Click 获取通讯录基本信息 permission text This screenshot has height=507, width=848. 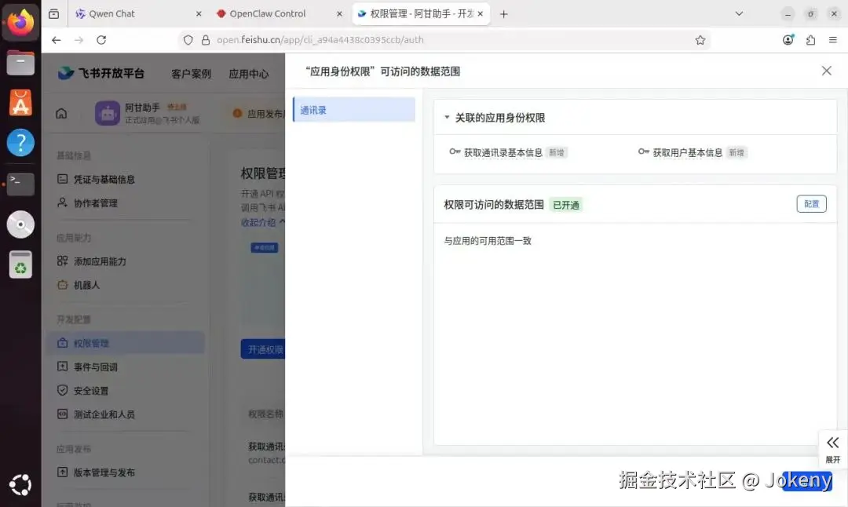[503, 152]
